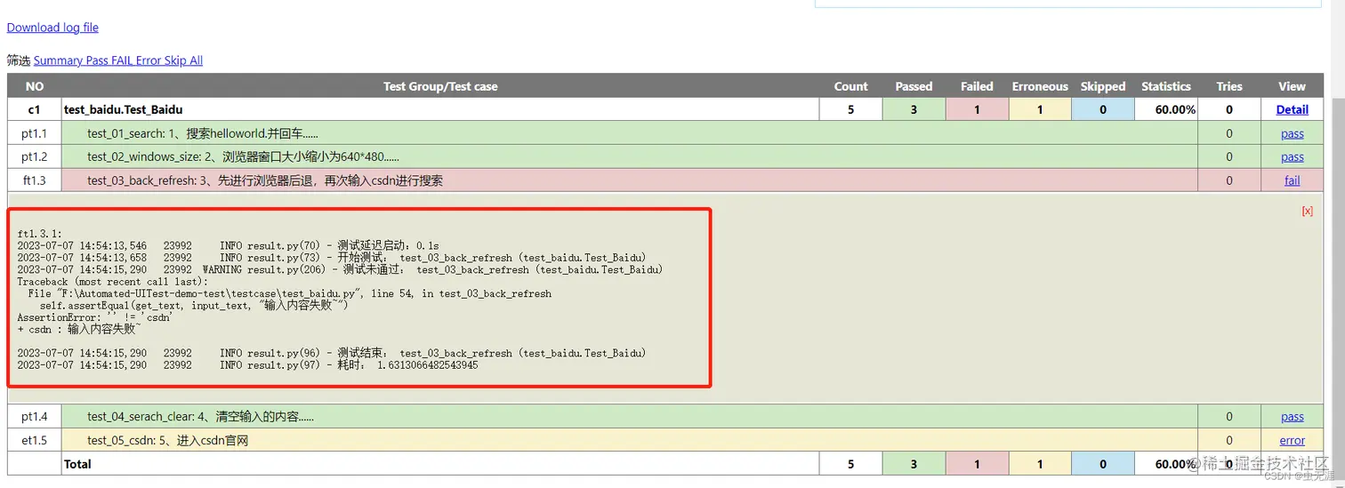Viewport: 1345px width, 488px height.
Task: Open the Download log file link
Action: coord(52,28)
